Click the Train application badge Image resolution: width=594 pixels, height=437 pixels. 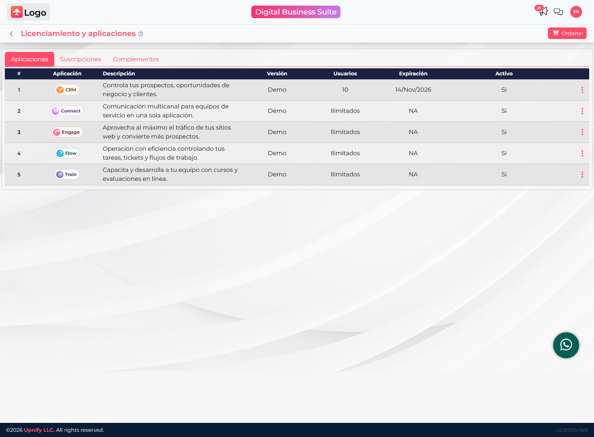coord(67,175)
